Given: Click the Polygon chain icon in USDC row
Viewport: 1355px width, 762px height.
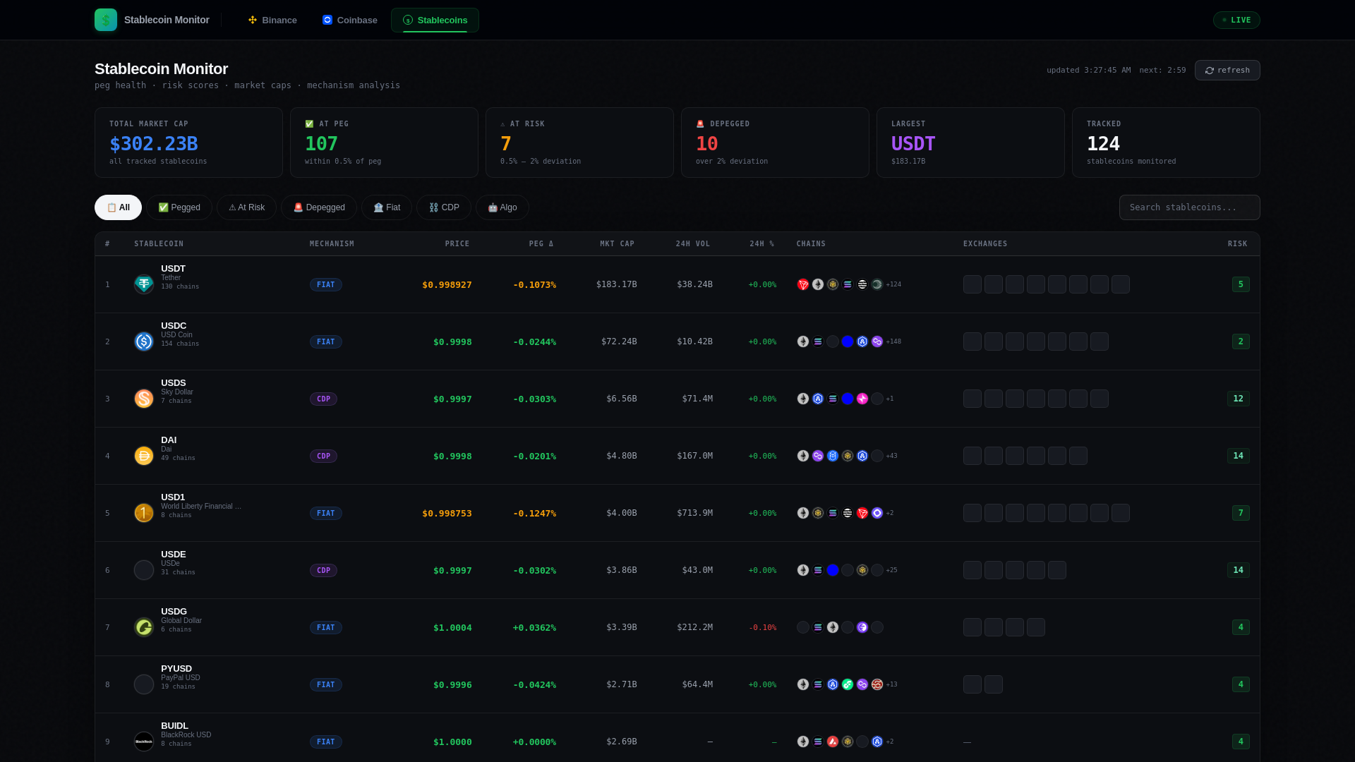Looking at the screenshot, I should click(x=877, y=341).
